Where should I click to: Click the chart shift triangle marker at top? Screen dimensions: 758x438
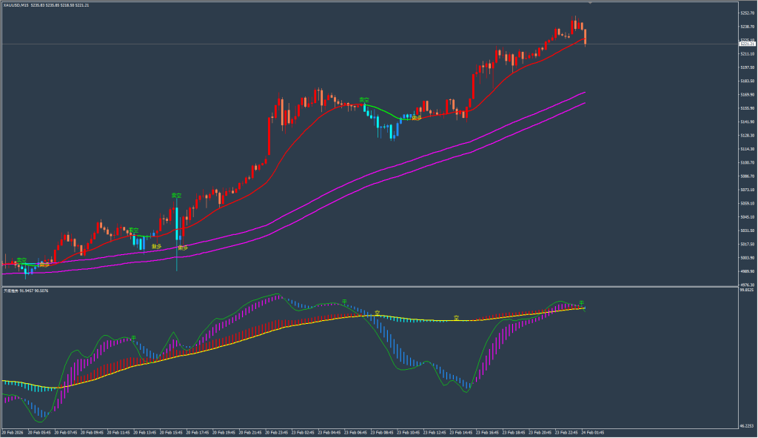(590, 4)
